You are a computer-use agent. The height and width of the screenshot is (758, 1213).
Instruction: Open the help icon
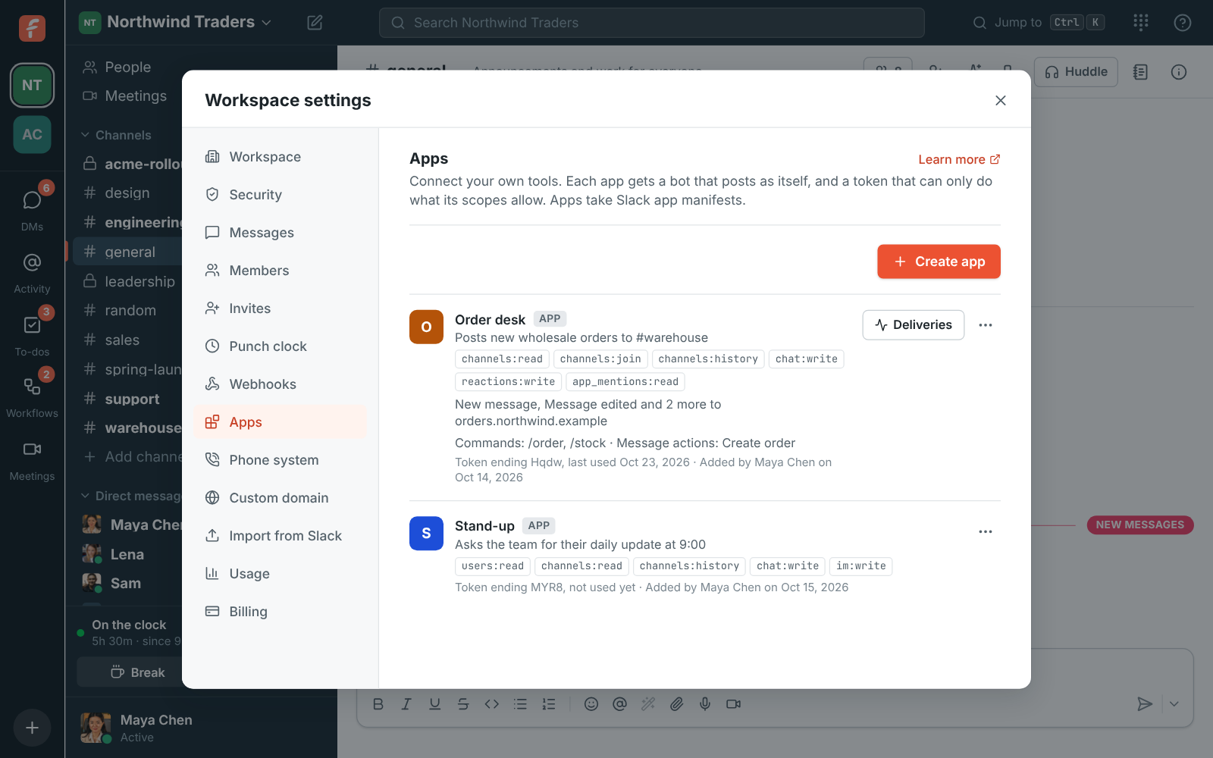point(1183,23)
